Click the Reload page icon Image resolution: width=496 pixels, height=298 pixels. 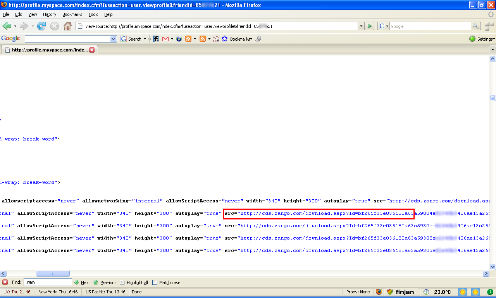[41, 26]
